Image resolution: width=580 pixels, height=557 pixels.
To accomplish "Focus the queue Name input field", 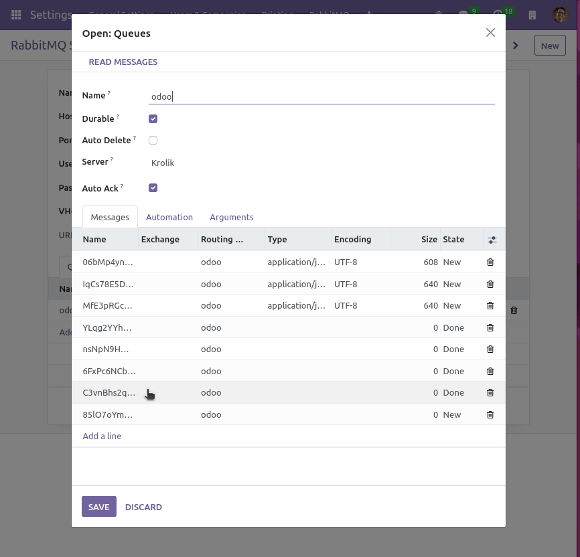I will (321, 96).
